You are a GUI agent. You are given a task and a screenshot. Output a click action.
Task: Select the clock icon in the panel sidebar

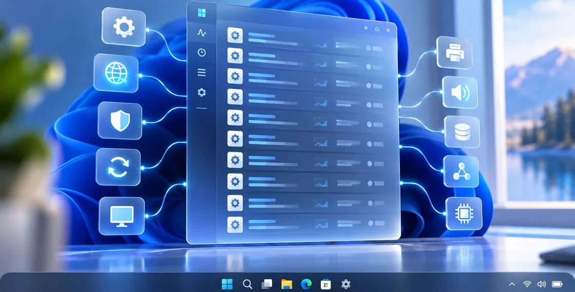click(202, 52)
